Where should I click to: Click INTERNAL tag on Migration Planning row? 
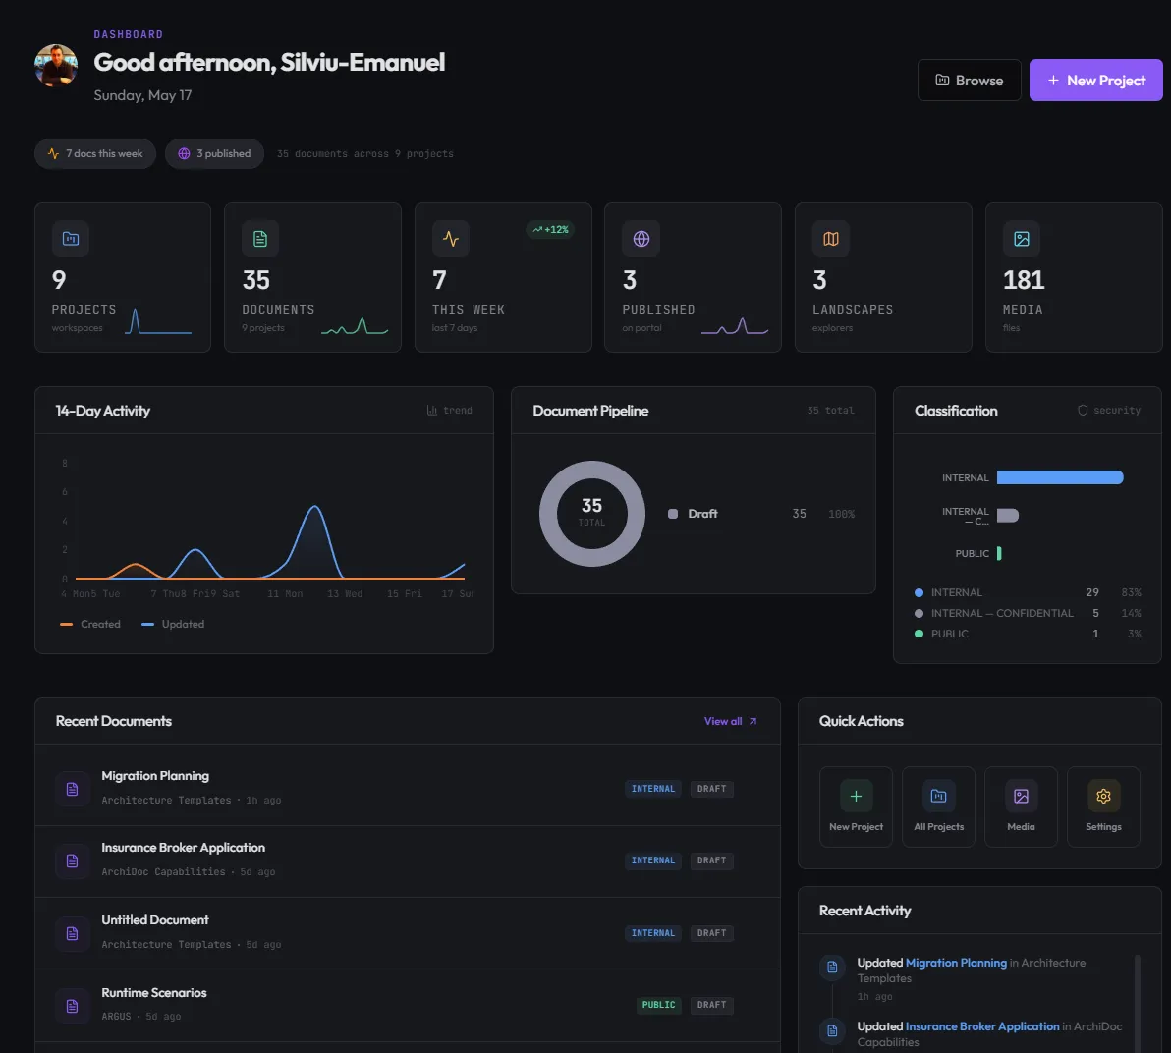point(652,789)
